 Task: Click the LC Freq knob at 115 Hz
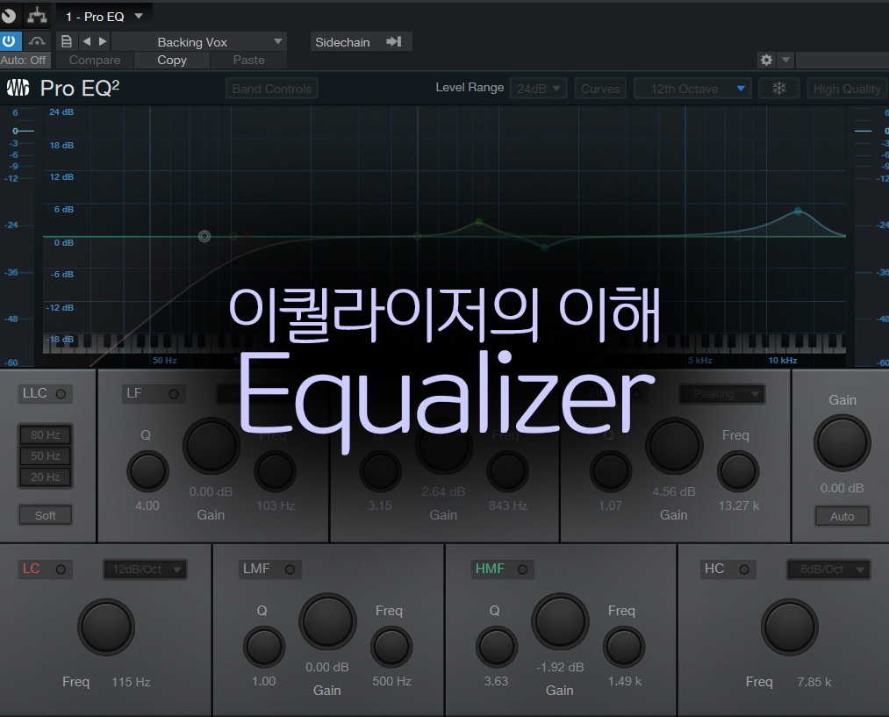tap(106, 627)
